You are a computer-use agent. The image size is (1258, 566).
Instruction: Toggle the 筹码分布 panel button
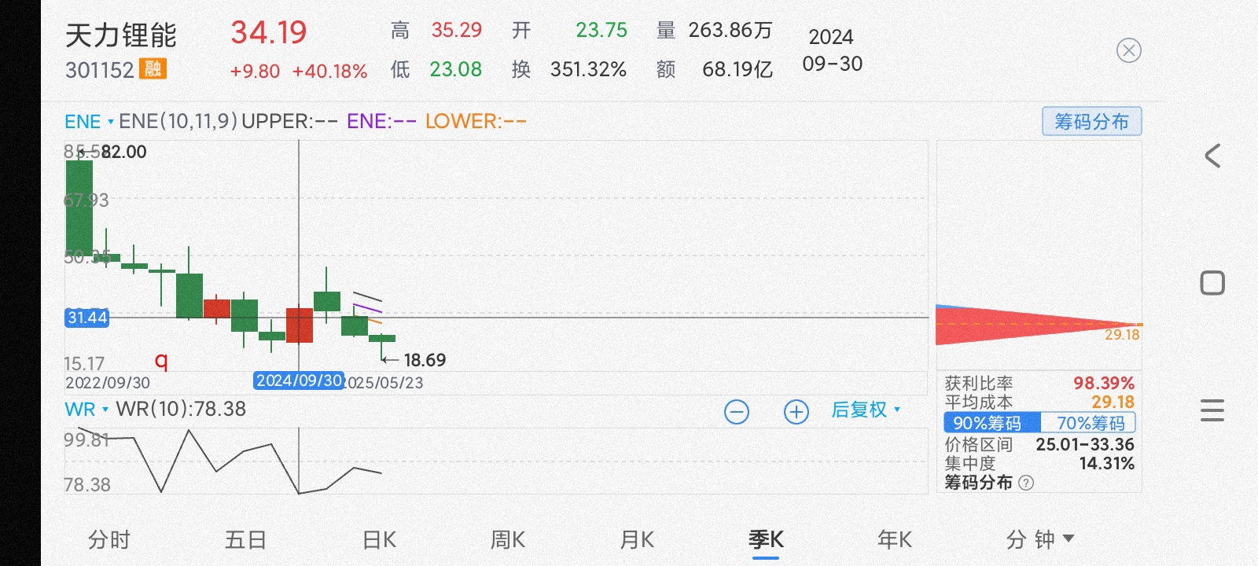click(x=1091, y=121)
